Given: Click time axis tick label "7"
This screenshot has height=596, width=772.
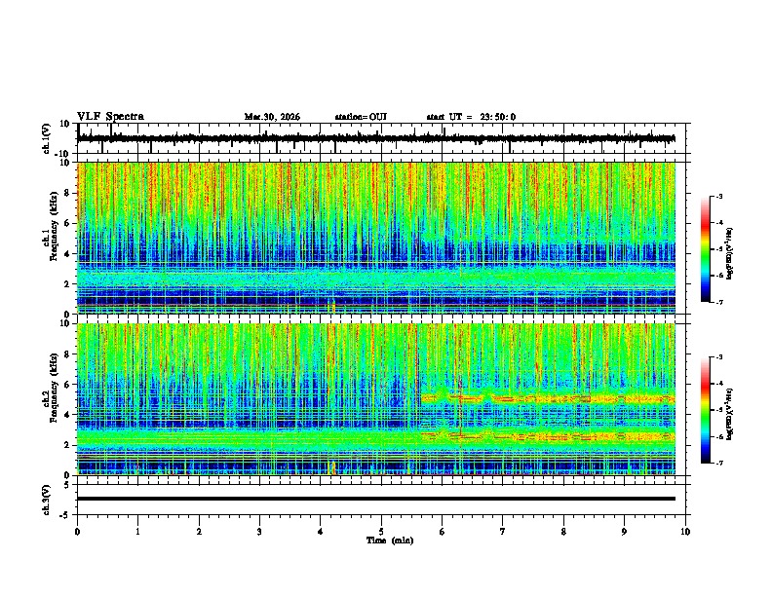Looking at the screenshot, I should [x=503, y=532].
